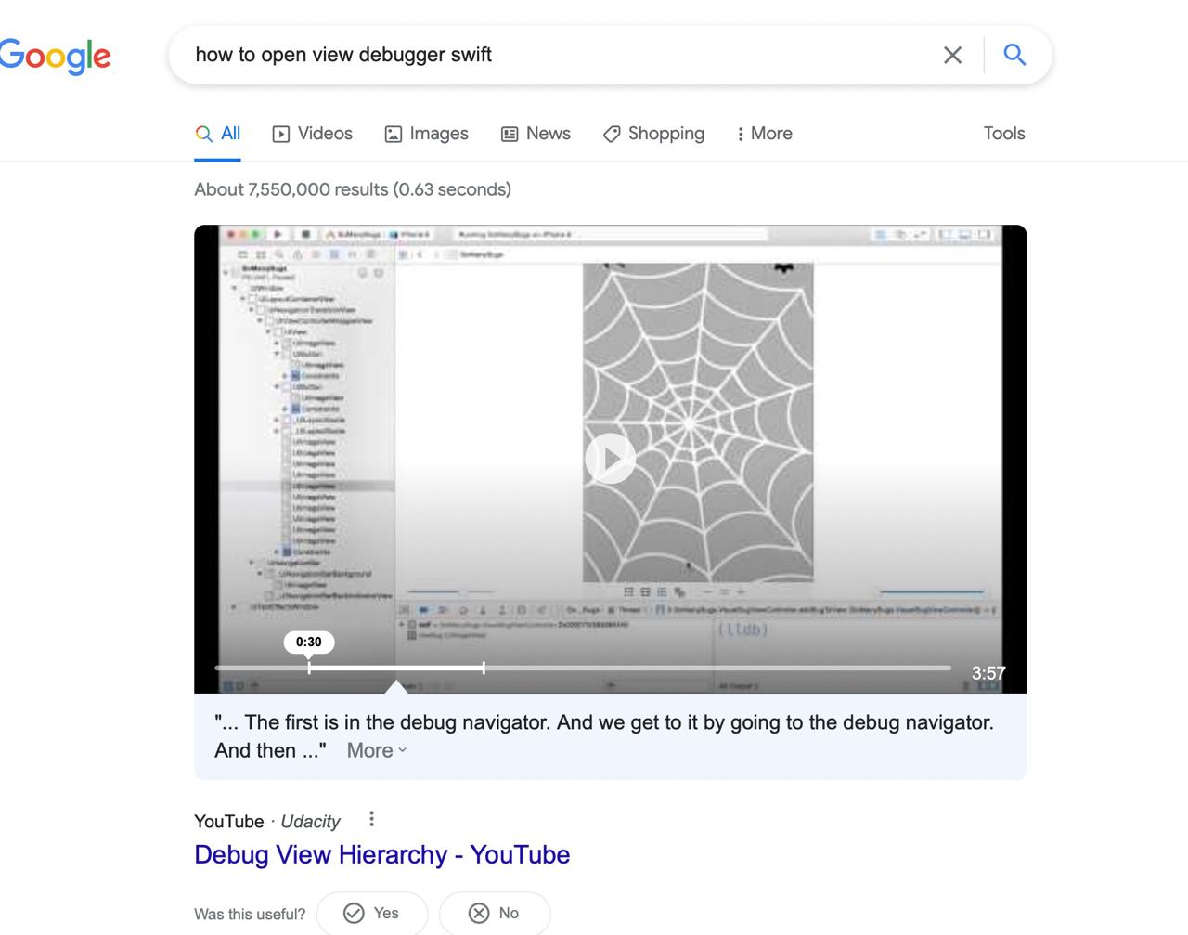Clear the search box with X
The height and width of the screenshot is (935, 1188).
pyautogui.click(x=952, y=55)
